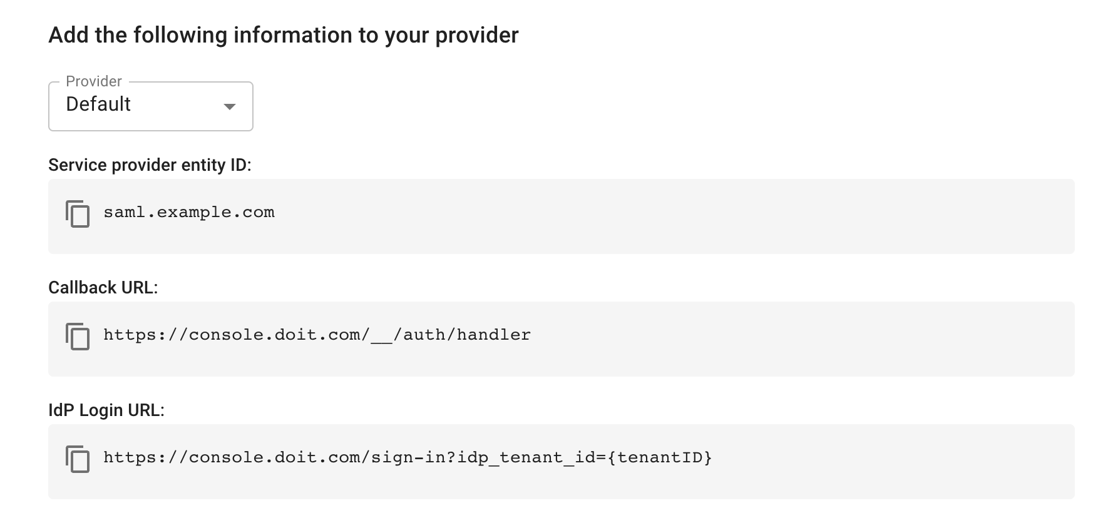
Task: Open the Provider dropdown
Action: (x=150, y=106)
